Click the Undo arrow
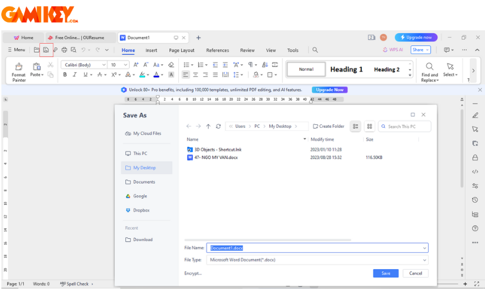This screenshot has height=303, width=485. pyautogui.click(x=83, y=50)
